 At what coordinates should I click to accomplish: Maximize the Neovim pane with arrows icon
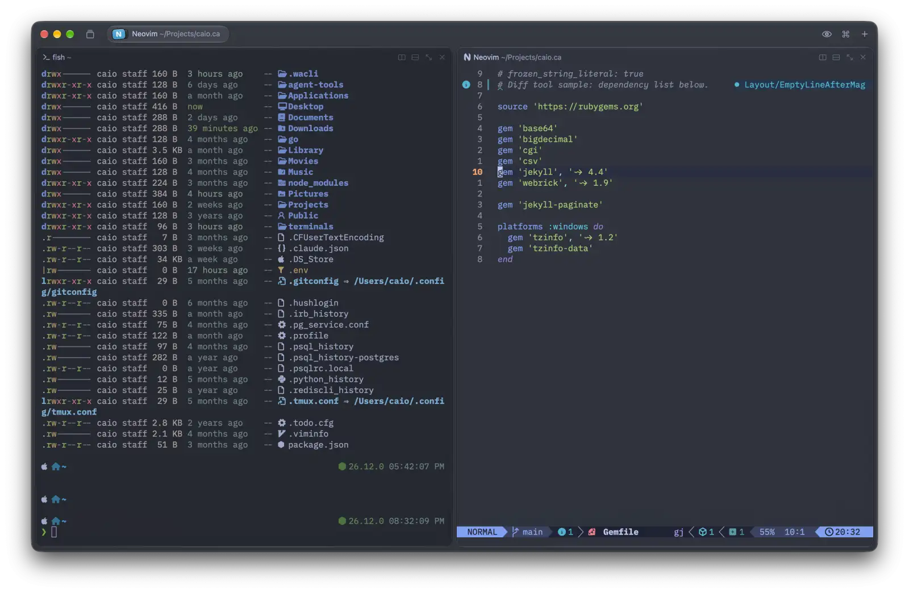[x=849, y=57]
